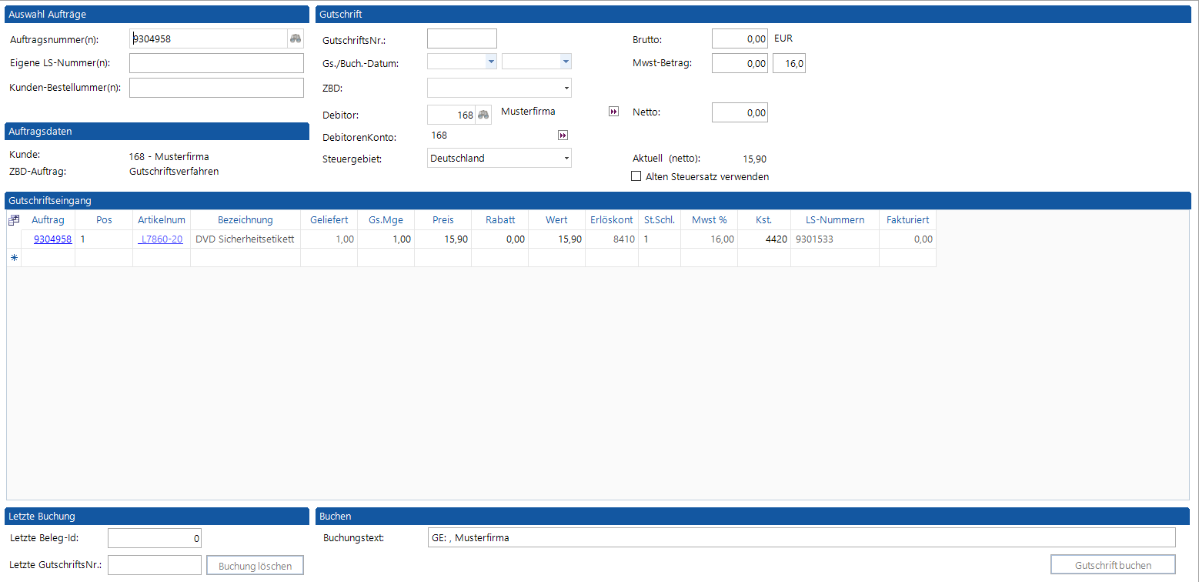Click grid selector icon at table corner
Image resolution: width=1199 pixels, height=582 pixels.
click(x=13, y=220)
